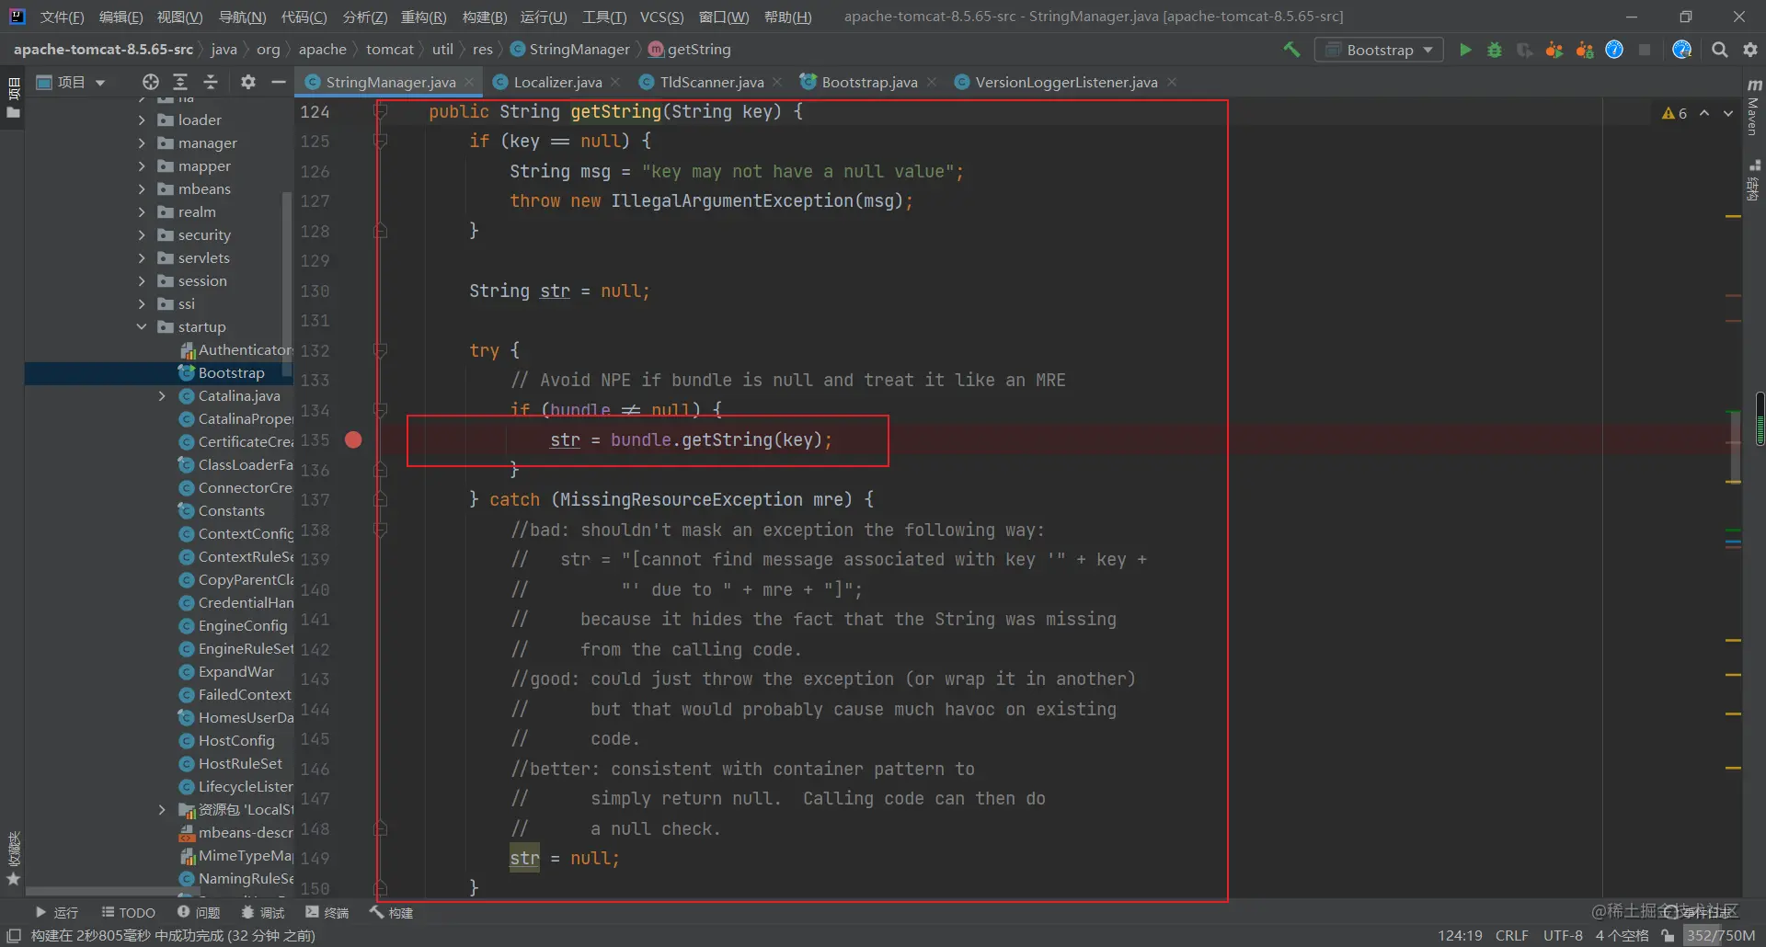The height and width of the screenshot is (947, 1766).
Task: Open the 重构(R) menu
Action: 423,17
